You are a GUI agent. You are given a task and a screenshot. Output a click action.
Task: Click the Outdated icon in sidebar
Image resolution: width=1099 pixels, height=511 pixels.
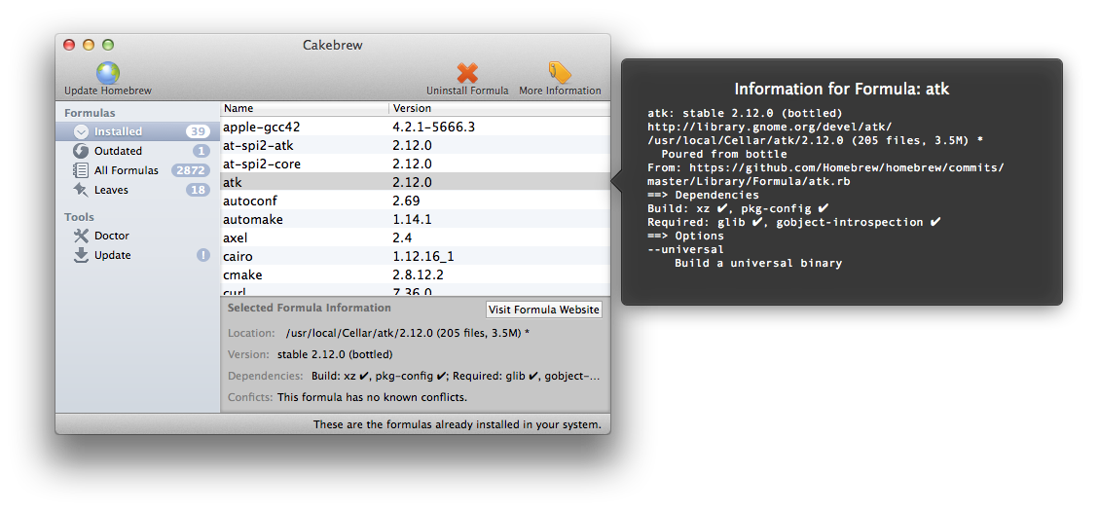pos(82,151)
